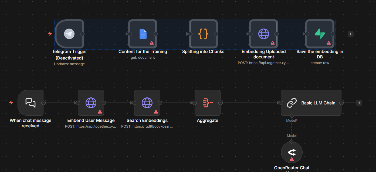This screenshot has height=172, width=376.
Task: Select the Basic LLM Chain node title
Action: tap(318, 103)
